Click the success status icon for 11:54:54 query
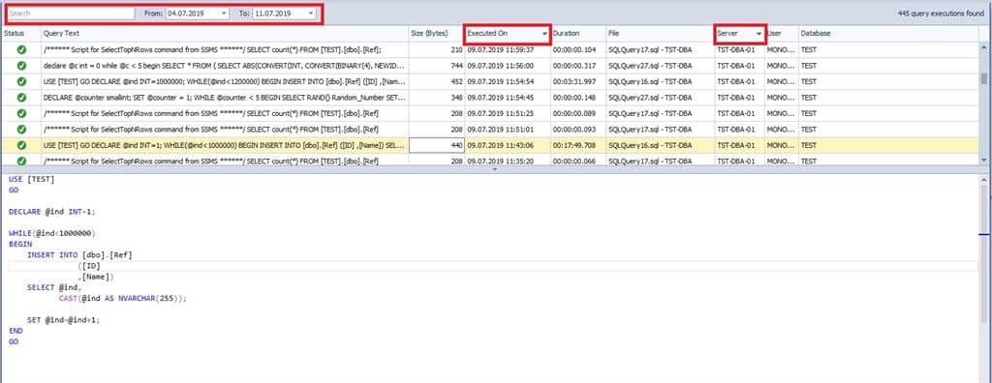Screen dimensions: 992x383 pyautogui.click(x=21, y=81)
